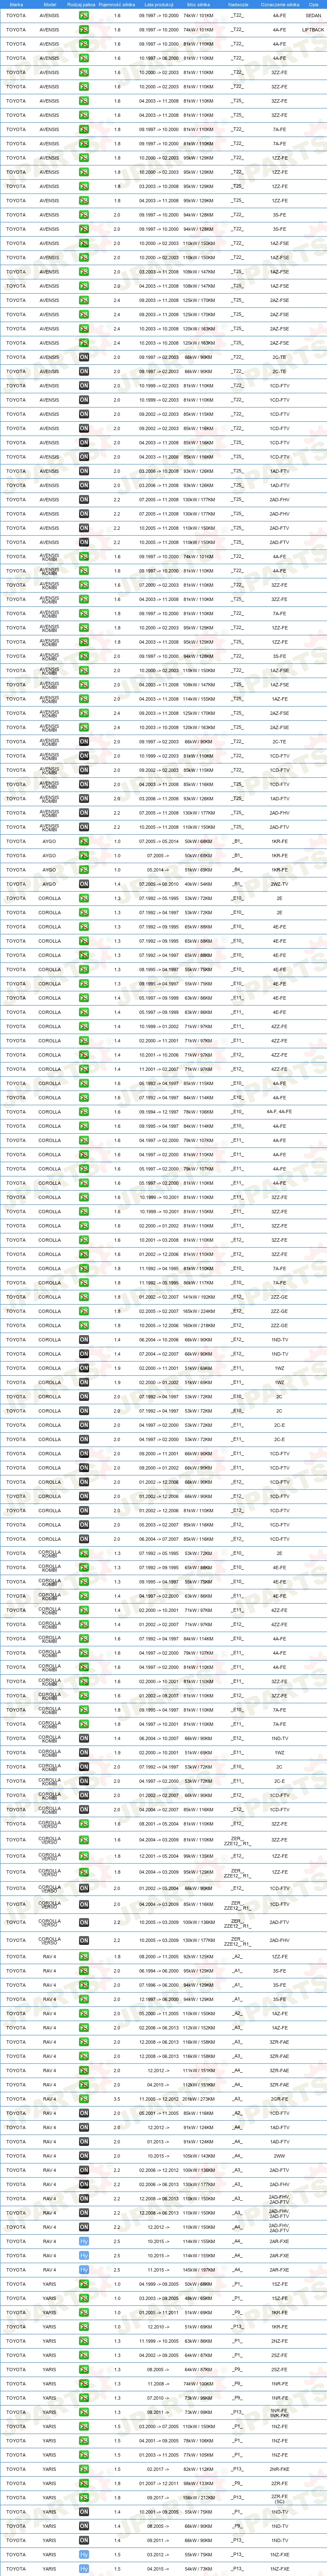327x2576 pixels.
Task: Click diesel ON icon in COROLLA KOMBI 2C-E row
Action: [84, 1781]
